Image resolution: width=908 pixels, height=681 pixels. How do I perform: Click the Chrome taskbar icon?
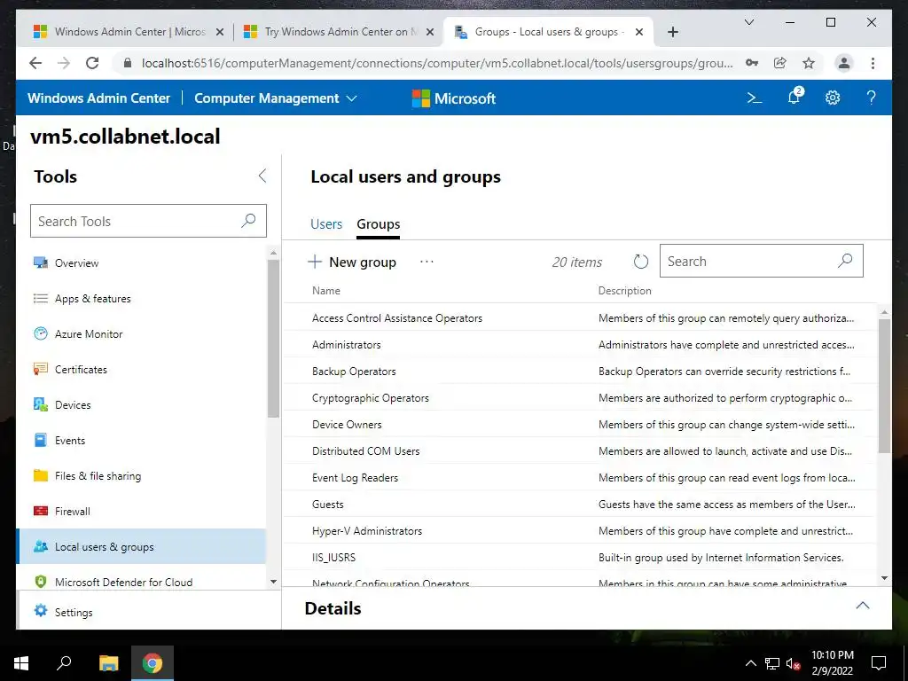click(153, 663)
